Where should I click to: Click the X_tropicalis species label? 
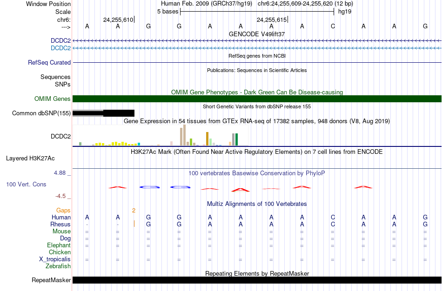(55, 259)
